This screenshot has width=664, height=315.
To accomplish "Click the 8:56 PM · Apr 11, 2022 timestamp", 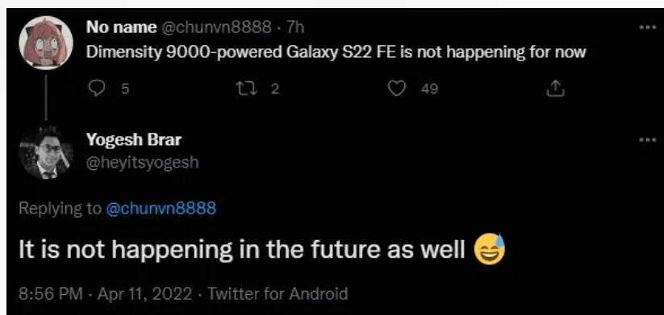I will coord(105,293).
